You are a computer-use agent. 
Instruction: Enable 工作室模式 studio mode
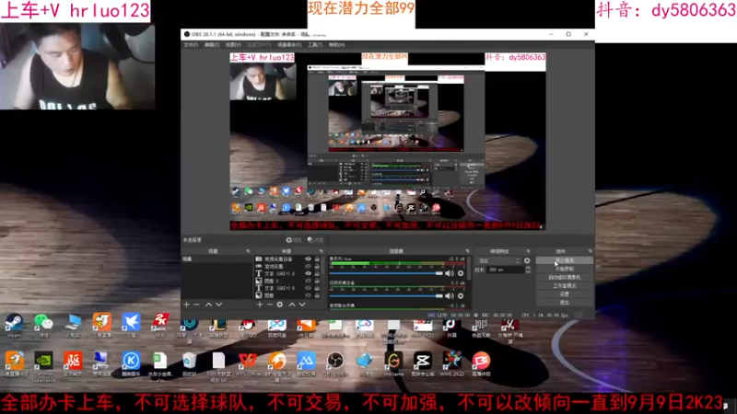point(565,285)
